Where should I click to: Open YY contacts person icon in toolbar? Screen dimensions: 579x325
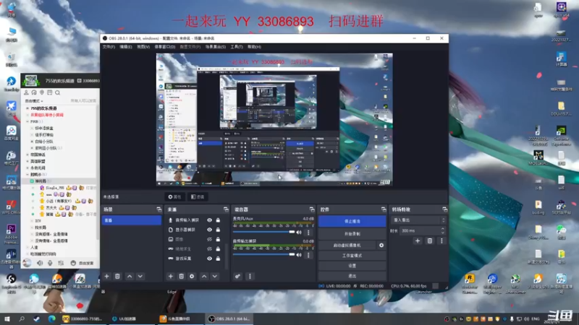point(26,93)
